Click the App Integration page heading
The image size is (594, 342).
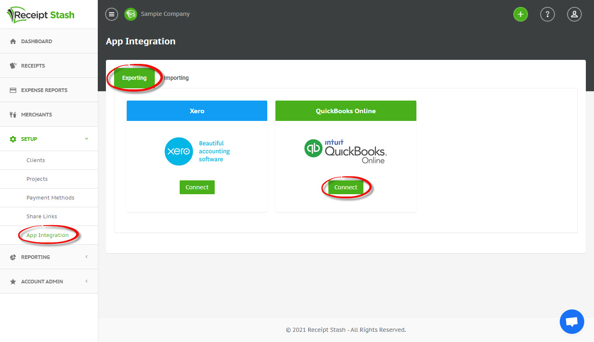141,41
